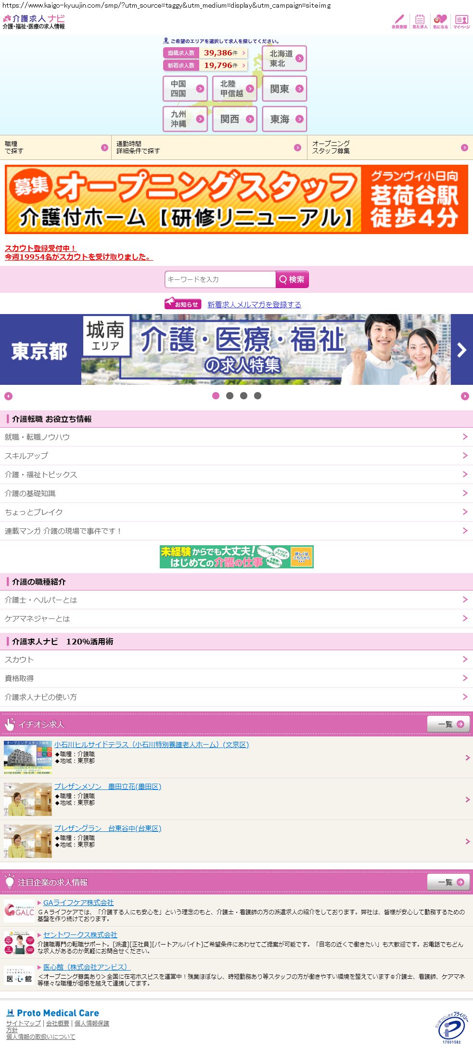Click the keyword search input field

tap(220, 279)
